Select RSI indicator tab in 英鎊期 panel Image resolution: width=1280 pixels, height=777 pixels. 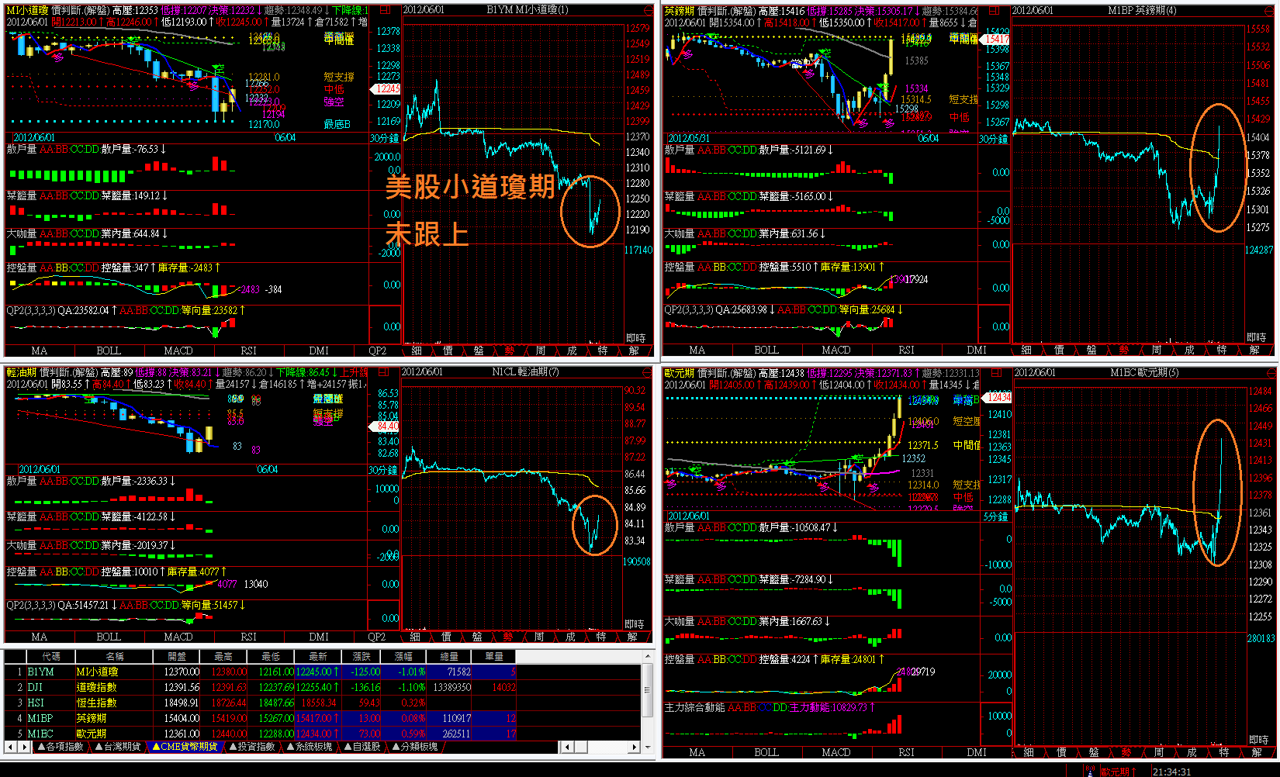coord(906,351)
